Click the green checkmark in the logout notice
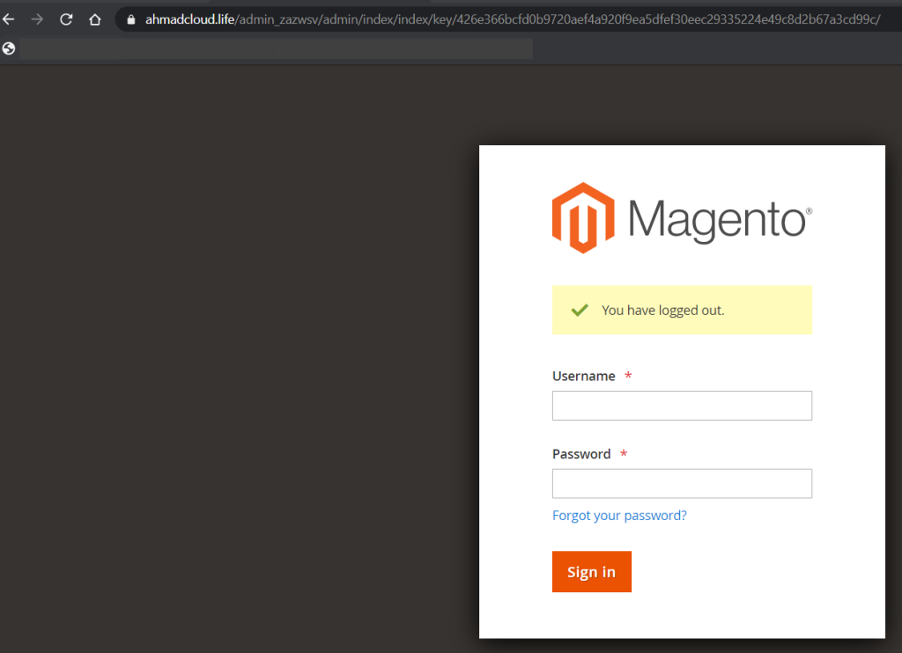902x653 pixels. coord(579,310)
